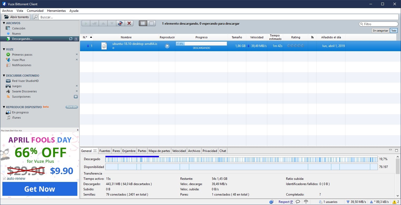Close the General tab
401x205 pixels.
pyautogui.click(x=95, y=151)
